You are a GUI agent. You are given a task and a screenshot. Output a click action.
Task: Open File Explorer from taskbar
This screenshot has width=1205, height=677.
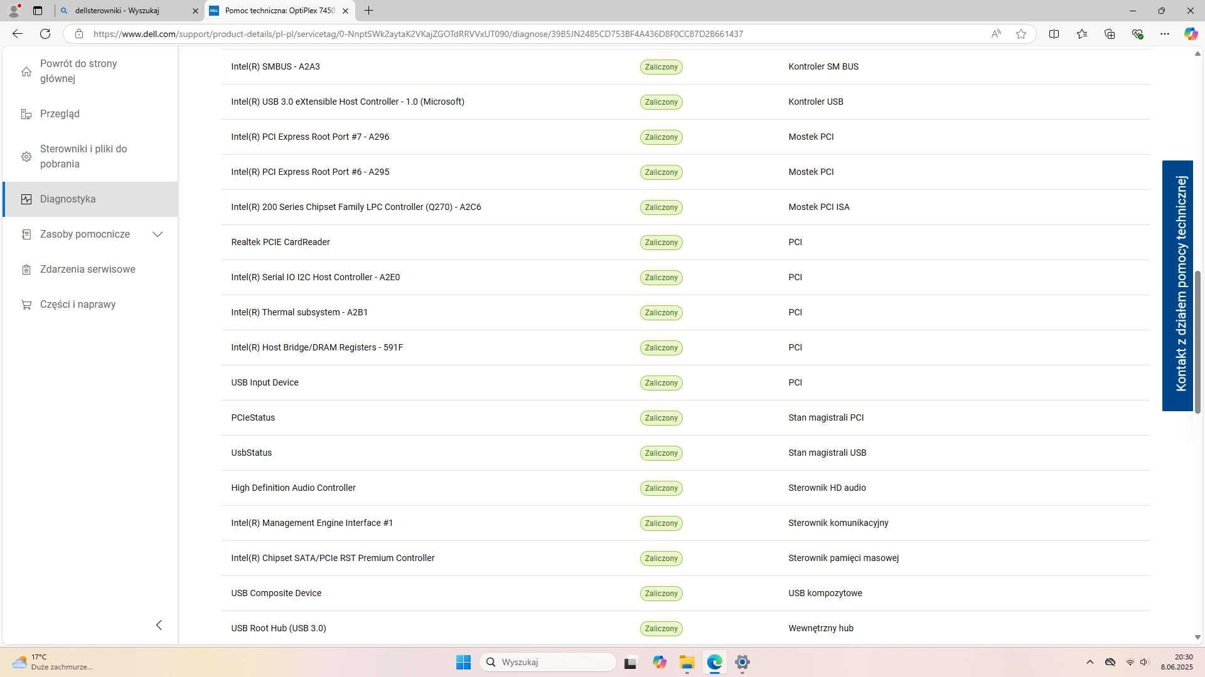(x=687, y=662)
